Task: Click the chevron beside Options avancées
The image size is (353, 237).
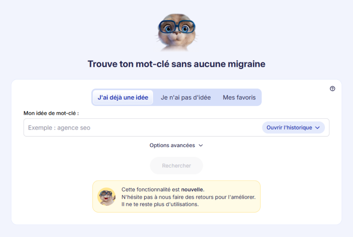Action: 201,145
